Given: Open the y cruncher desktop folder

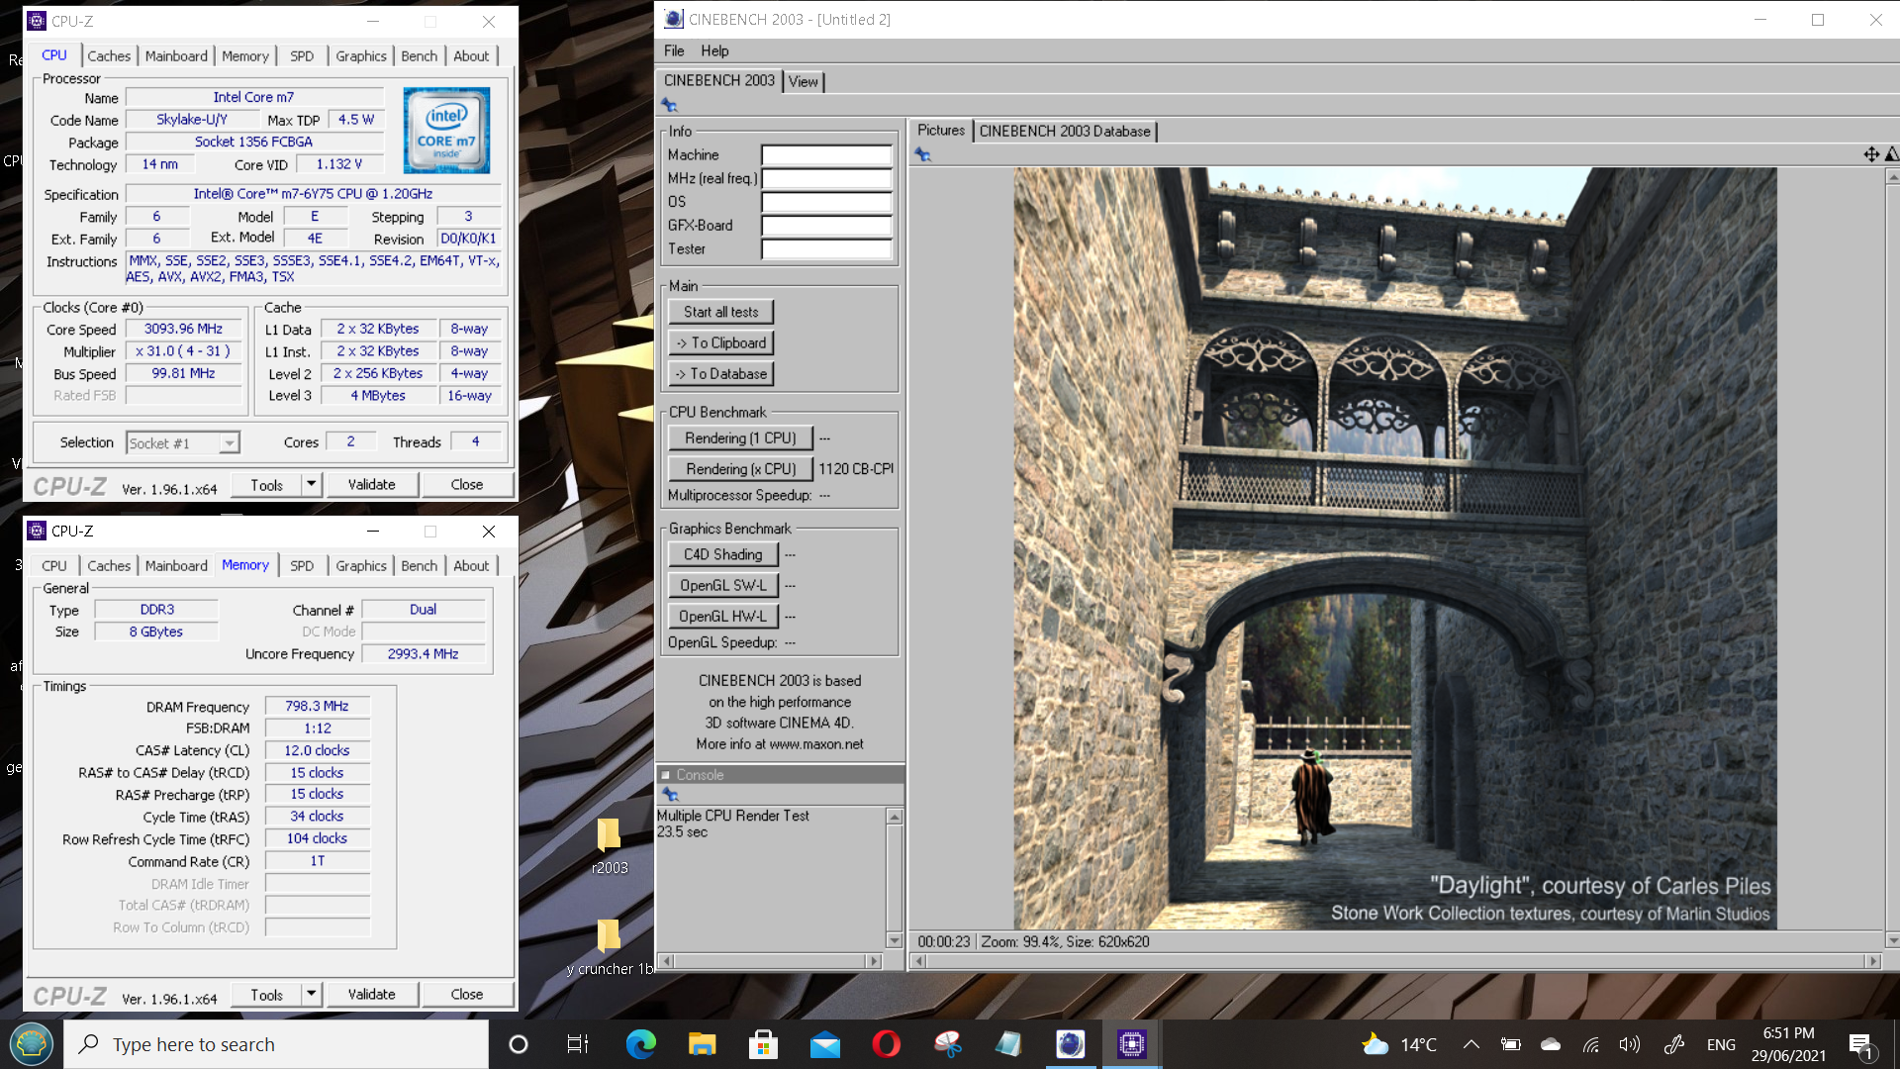Looking at the screenshot, I should point(610,947).
